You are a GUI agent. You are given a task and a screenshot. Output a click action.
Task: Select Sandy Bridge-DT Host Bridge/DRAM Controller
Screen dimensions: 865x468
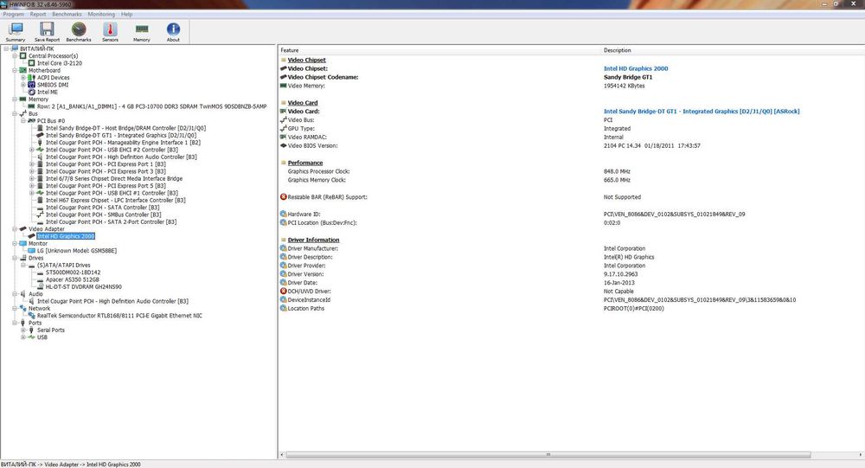click(125, 128)
